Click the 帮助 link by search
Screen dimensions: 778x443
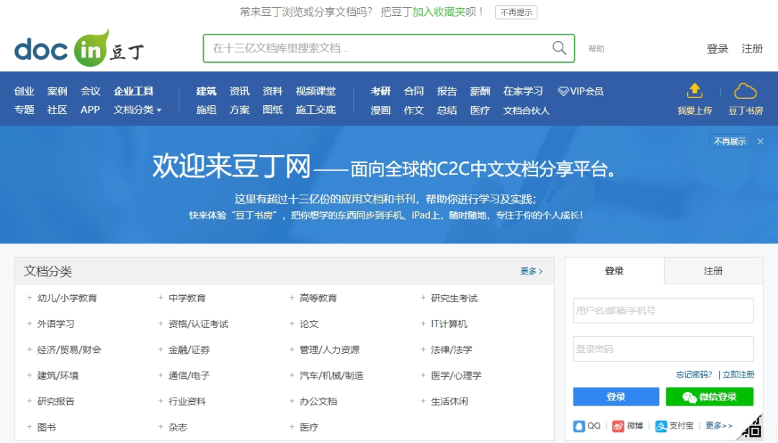click(596, 48)
